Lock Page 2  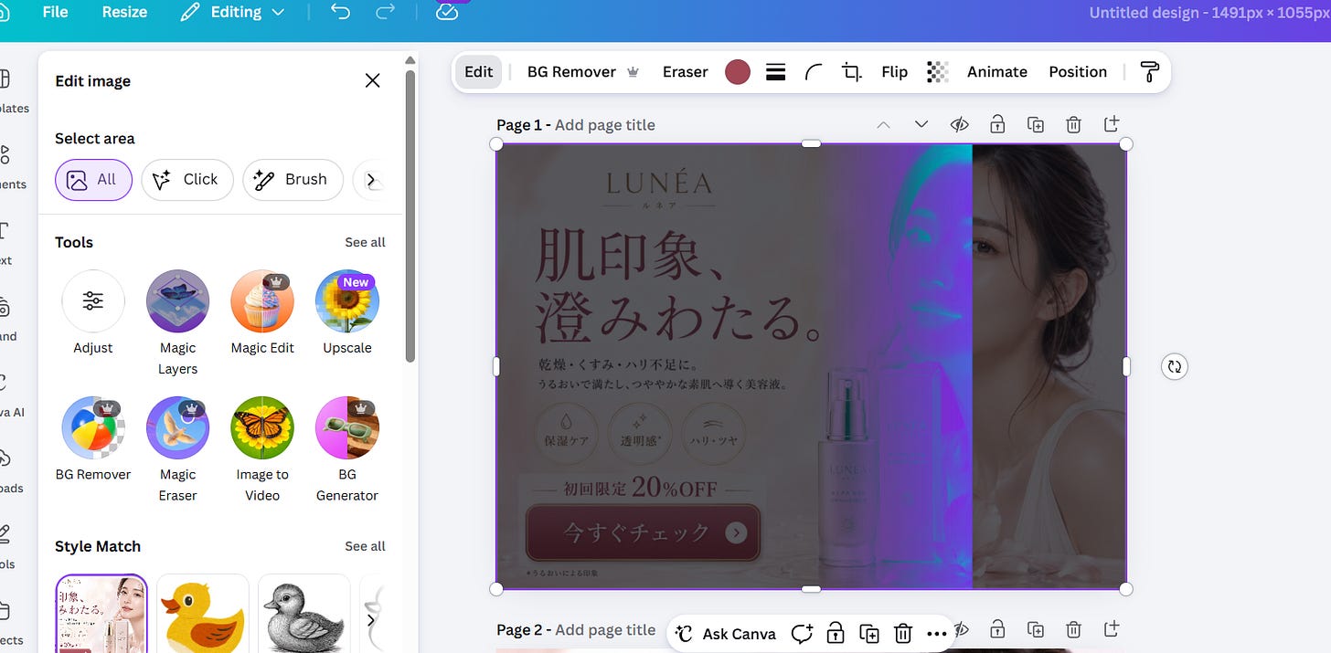pos(997,629)
